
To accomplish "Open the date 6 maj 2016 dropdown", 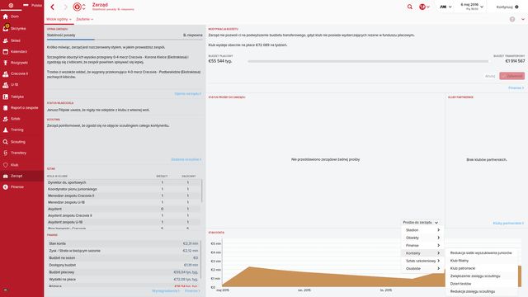I will pyautogui.click(x=472, y=7).
